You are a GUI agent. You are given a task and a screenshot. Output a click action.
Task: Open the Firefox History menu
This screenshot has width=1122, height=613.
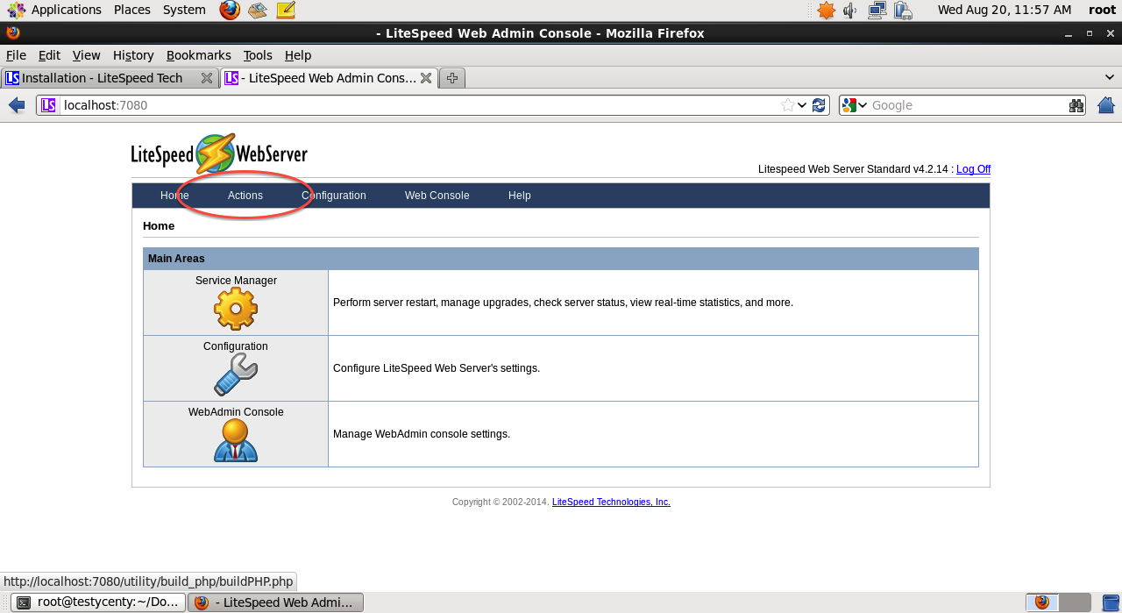pos(133,55)
